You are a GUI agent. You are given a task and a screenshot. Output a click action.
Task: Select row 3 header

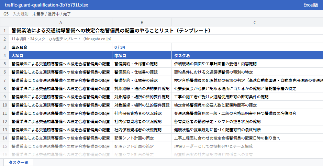4,47
